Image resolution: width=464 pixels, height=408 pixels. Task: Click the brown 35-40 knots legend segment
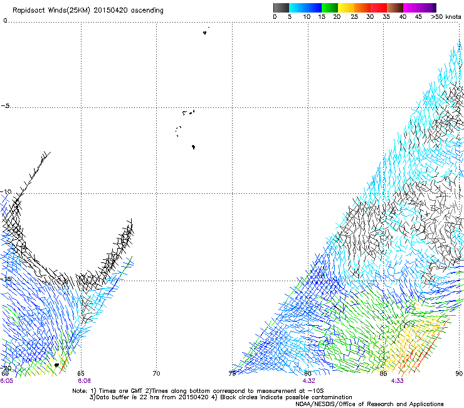pyautogui.click(x=395, y=8)
